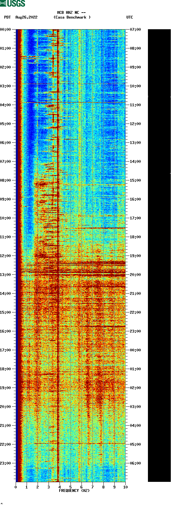
Task: Click the black panel right of spectrogram
Action: pos(159,256)
